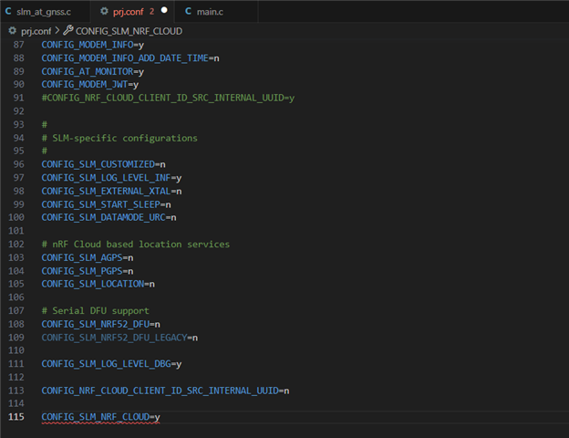Screen dimensions: 569x438
Task: Click line 113 CONFIG_NRF_CLOUD_CLIENT_ID_SRC_INTERNAL_UUID=n
Action: coord(165,391)
